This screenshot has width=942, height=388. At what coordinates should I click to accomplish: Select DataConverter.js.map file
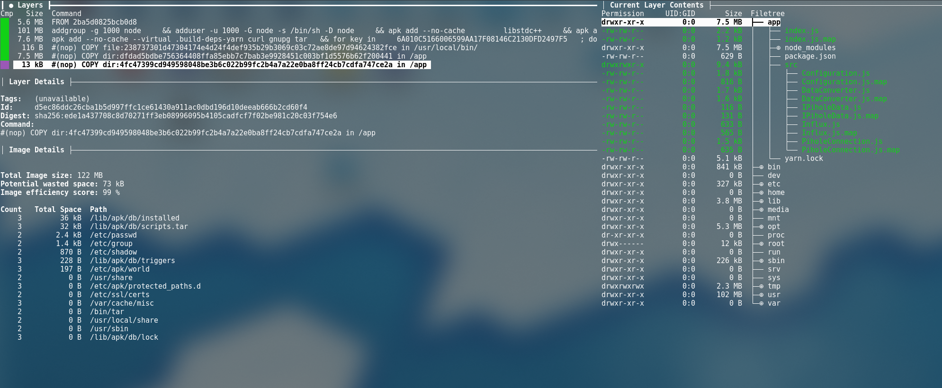pyautogui.click(x=844, y=99)
